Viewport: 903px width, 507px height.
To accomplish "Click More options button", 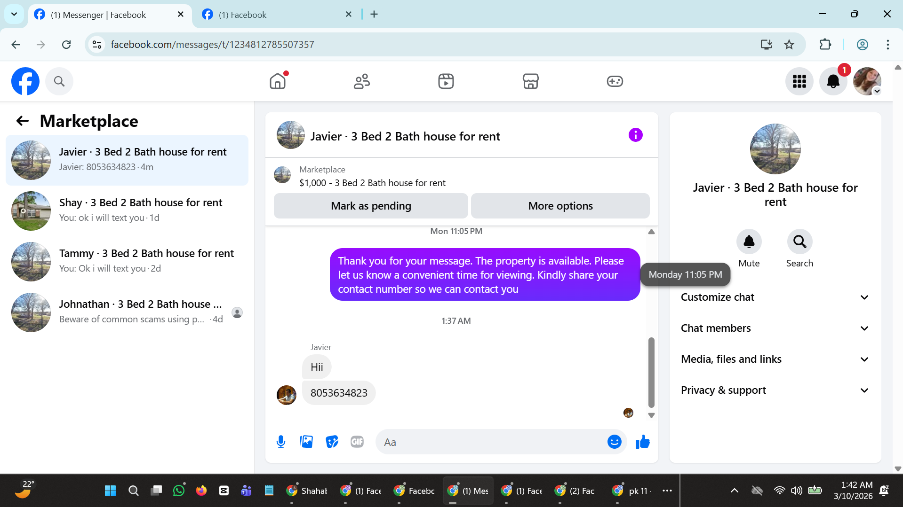I will pos(560,206).
